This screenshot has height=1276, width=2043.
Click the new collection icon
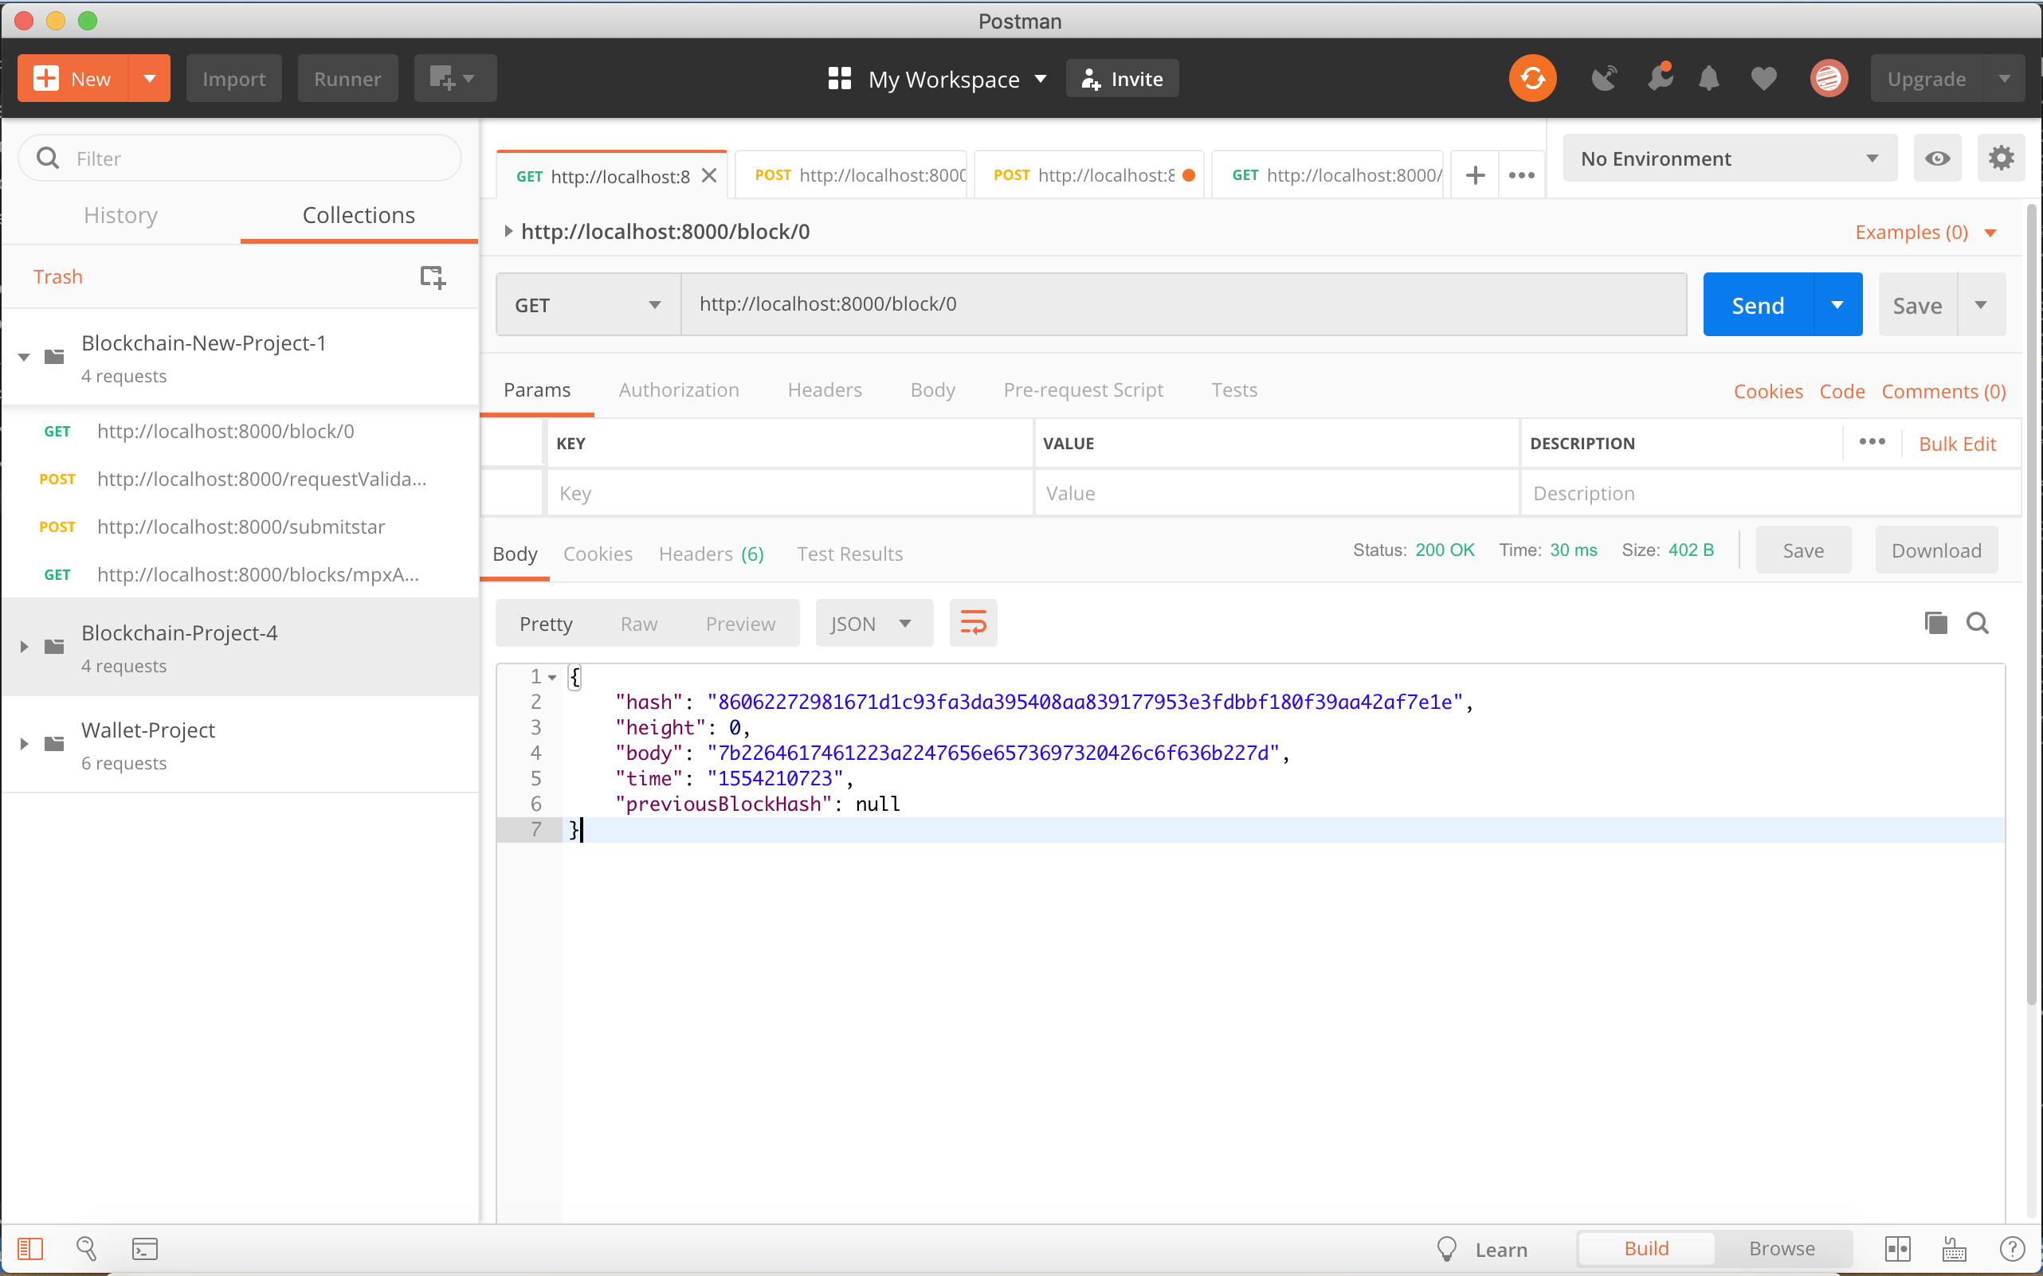point(432,277)
